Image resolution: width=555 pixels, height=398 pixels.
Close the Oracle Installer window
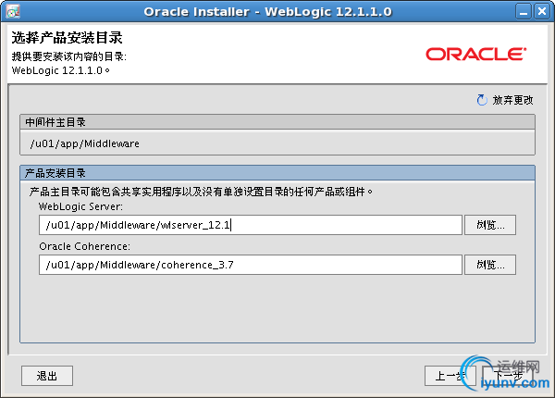click(542, 12)
